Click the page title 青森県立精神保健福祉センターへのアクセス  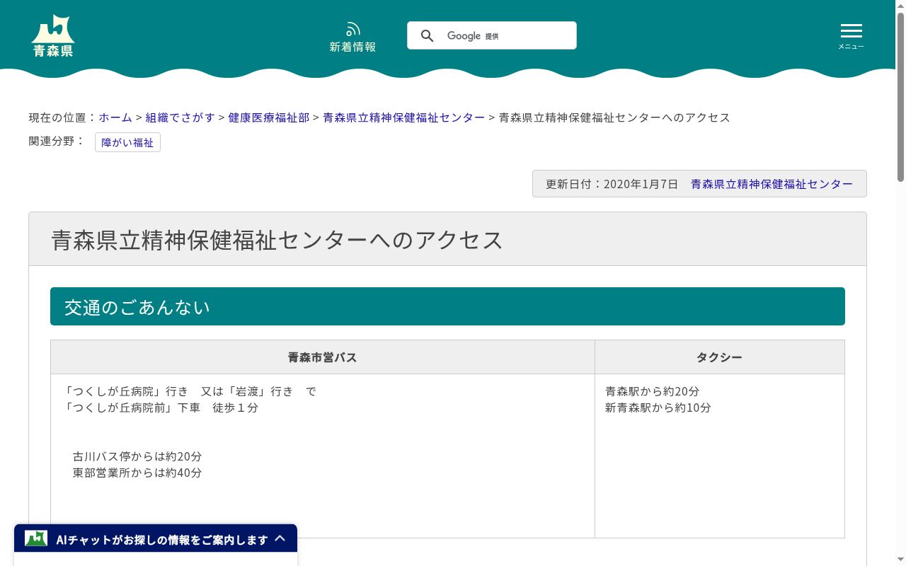(277, 240)
